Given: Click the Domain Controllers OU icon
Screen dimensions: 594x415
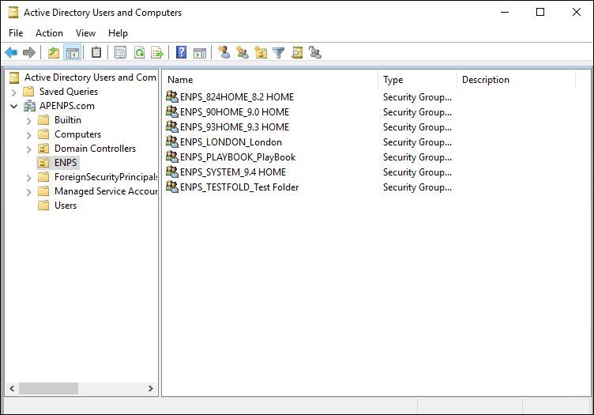Looking at the screenshot, I should coord(43,148).
